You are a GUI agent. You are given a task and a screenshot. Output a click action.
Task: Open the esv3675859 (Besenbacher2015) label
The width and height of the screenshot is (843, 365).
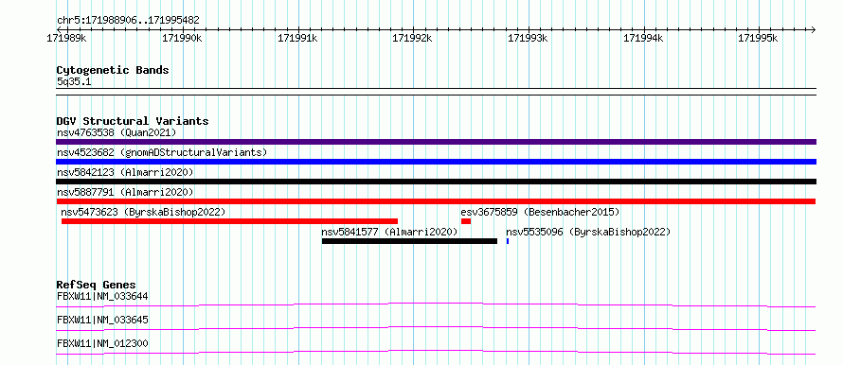540,212
